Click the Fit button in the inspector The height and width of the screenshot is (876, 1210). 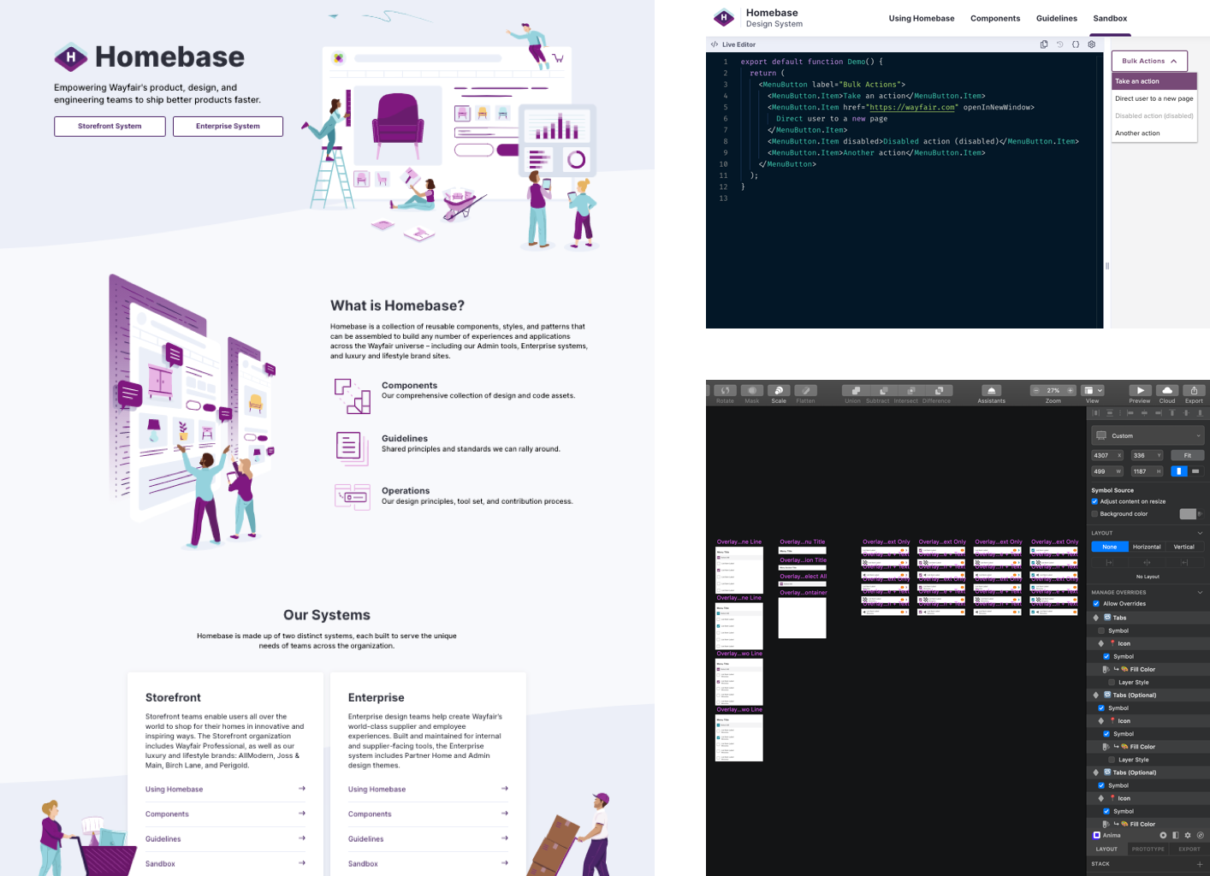click(1188, 454)
